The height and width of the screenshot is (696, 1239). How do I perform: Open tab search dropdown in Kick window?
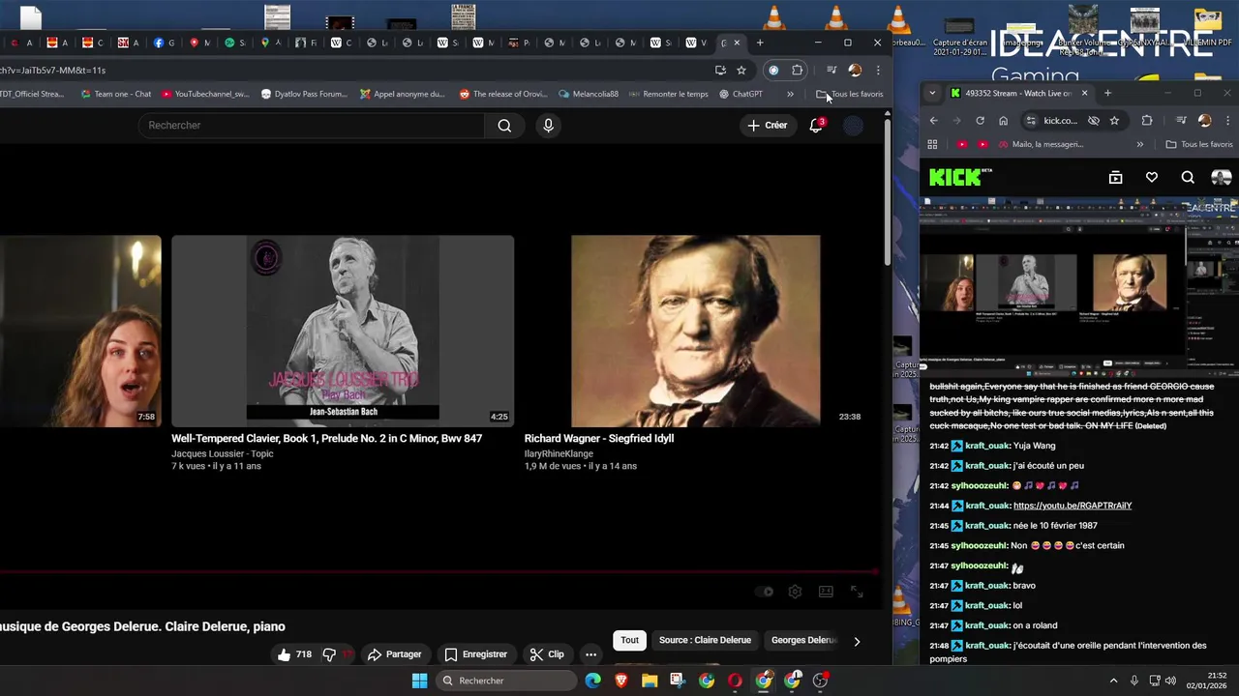932,93
